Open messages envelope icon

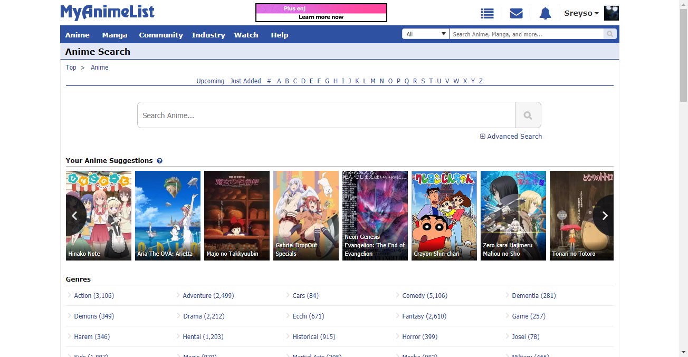tap(516, 14)
